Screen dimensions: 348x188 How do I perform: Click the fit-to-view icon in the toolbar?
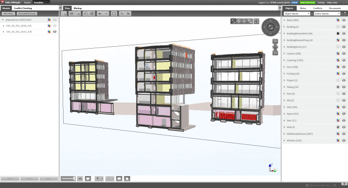pyautogui.click(x=114, y=13)
